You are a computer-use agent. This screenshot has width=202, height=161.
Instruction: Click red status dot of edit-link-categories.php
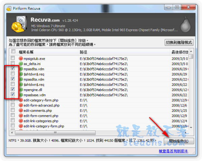click(x=21, y=121)
